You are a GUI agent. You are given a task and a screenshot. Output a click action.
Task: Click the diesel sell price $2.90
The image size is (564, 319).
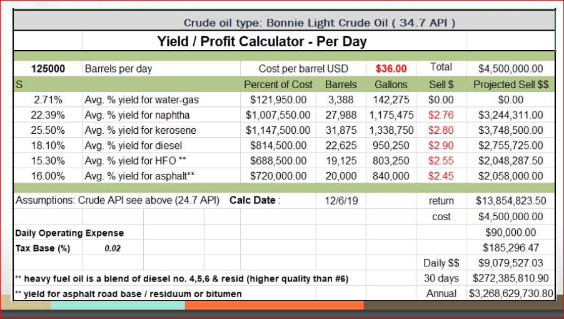coord(441,145)
